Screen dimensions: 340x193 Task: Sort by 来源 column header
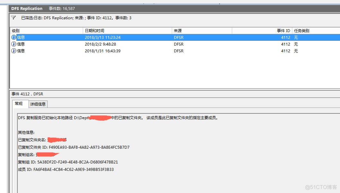click(202, 31)
